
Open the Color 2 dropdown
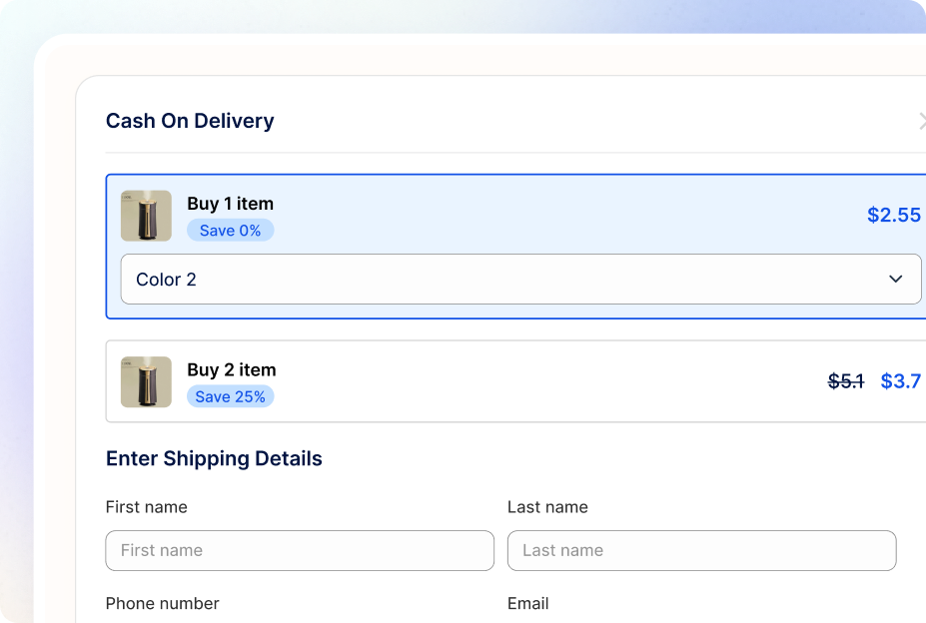coord(520,279)
